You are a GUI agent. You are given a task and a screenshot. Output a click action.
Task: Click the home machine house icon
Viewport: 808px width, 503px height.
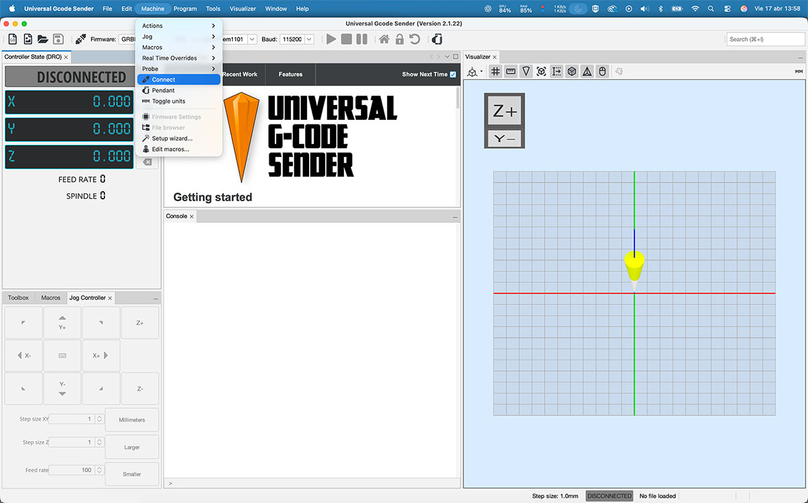[x=384, y=39]
